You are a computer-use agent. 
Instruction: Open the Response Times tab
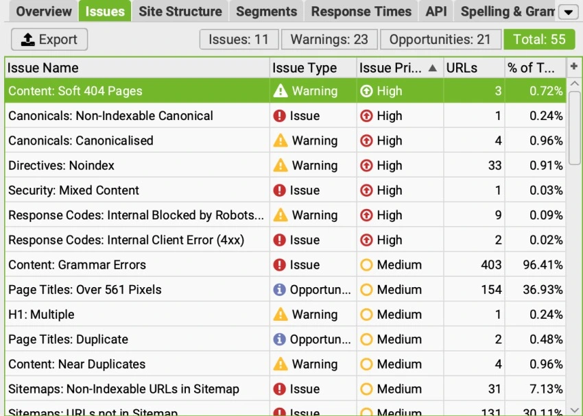tap(361, 12)
